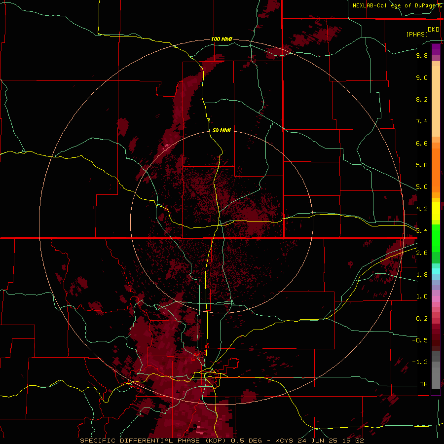444x444 pixels.
Task: Click the DKD product code label
Action: point(433,30)
